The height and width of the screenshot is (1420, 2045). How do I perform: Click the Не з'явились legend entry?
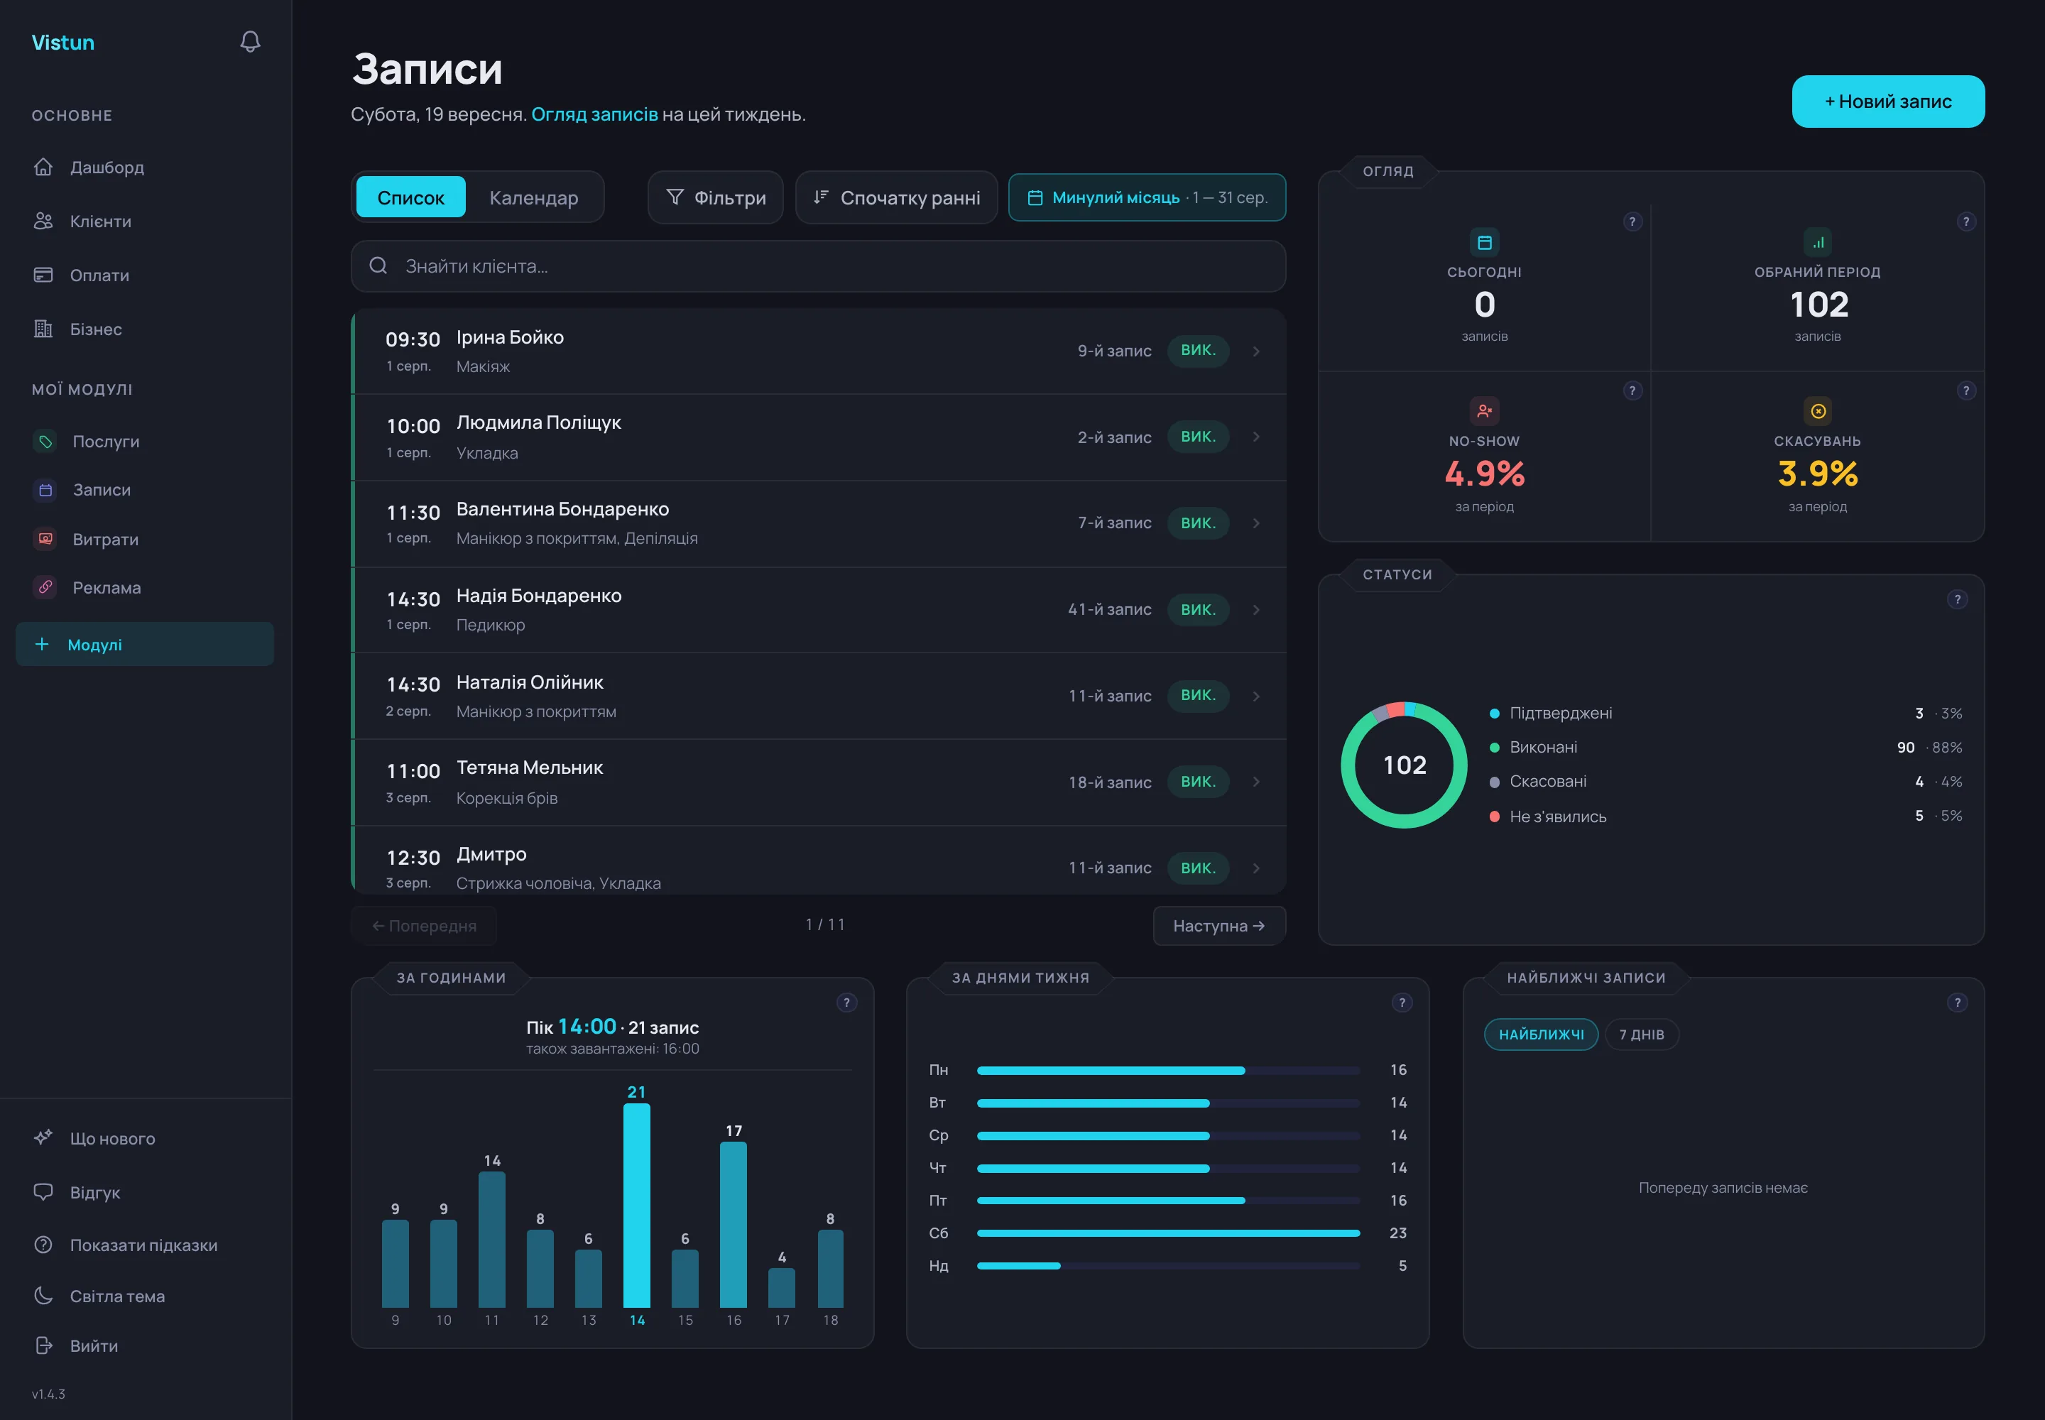[1725, 816]
